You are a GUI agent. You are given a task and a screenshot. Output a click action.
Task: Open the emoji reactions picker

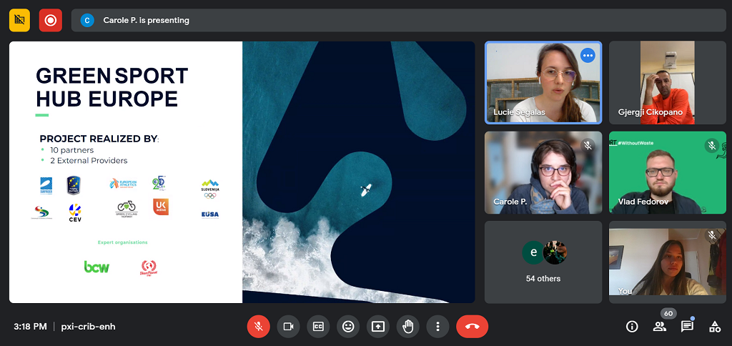(348, 327)
